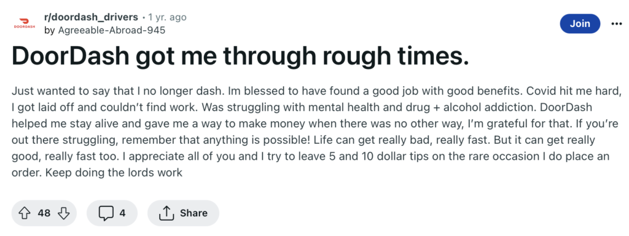
Task: Open the comments via speech bubble icon
Action: [x=106, y=213]
